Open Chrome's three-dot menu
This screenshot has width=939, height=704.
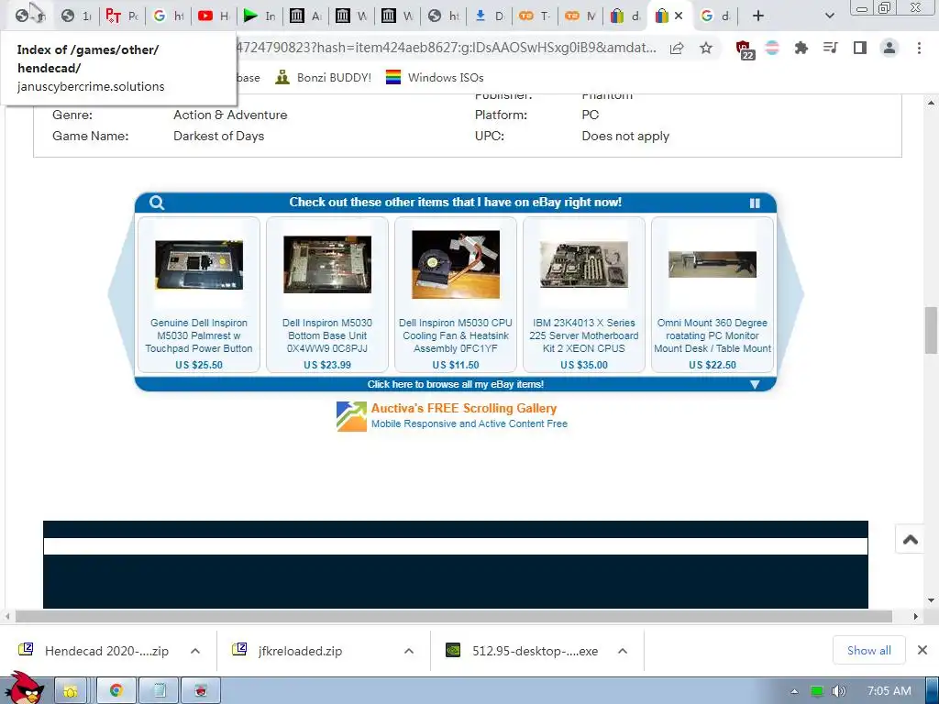point(919,48)
